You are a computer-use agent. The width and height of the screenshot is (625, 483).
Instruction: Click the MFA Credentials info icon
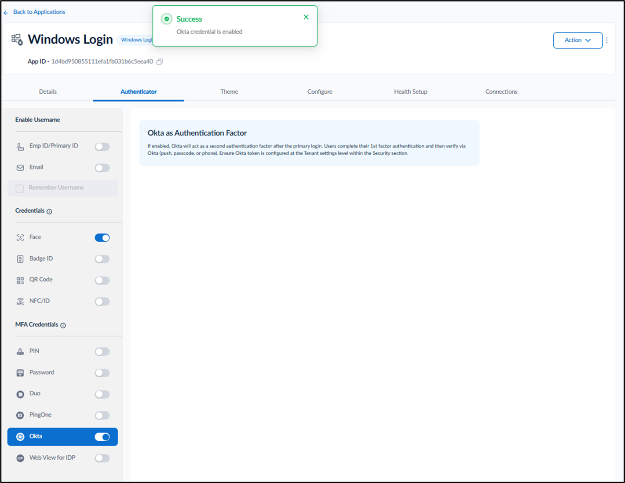[63, 325]
